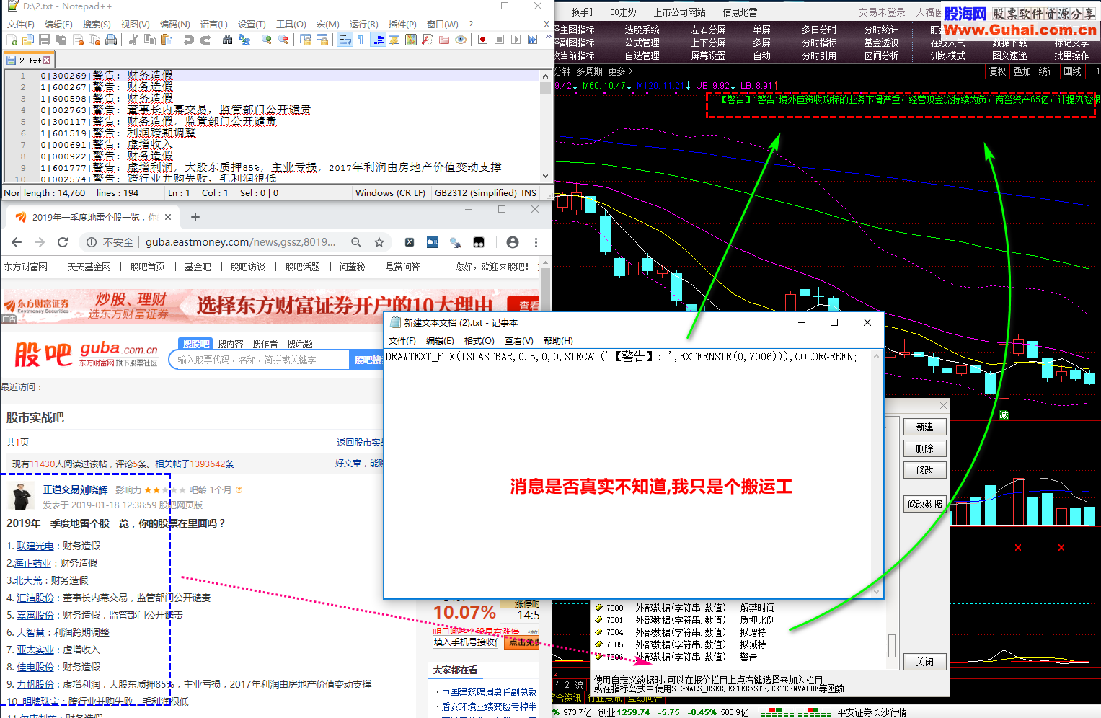
Task: Show all characters with pilcrow icon
Action: pyautogui.click(x=361, y=40)
